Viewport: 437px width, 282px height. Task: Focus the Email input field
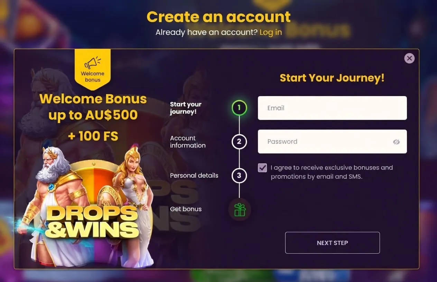[x=332, y=108]
